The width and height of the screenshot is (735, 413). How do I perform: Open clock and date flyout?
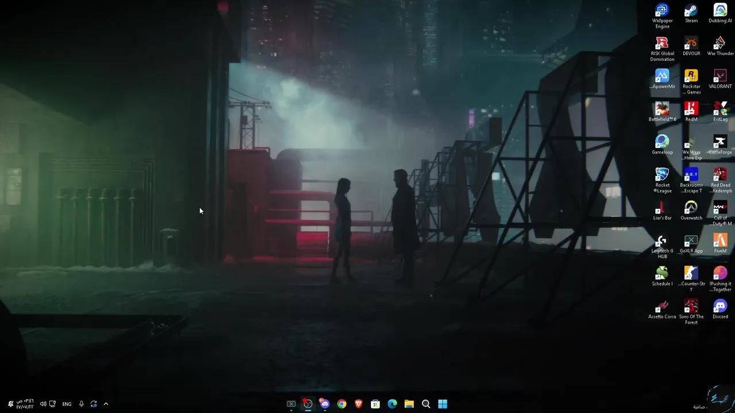coord(25,404)
